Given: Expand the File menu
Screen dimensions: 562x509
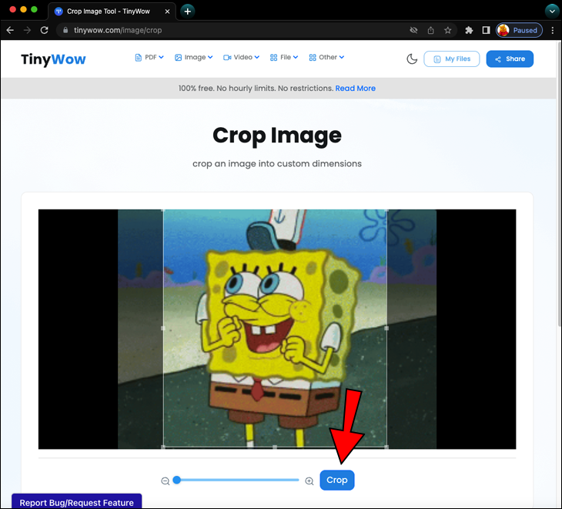Looking at the screenshot, I should 284,57.
